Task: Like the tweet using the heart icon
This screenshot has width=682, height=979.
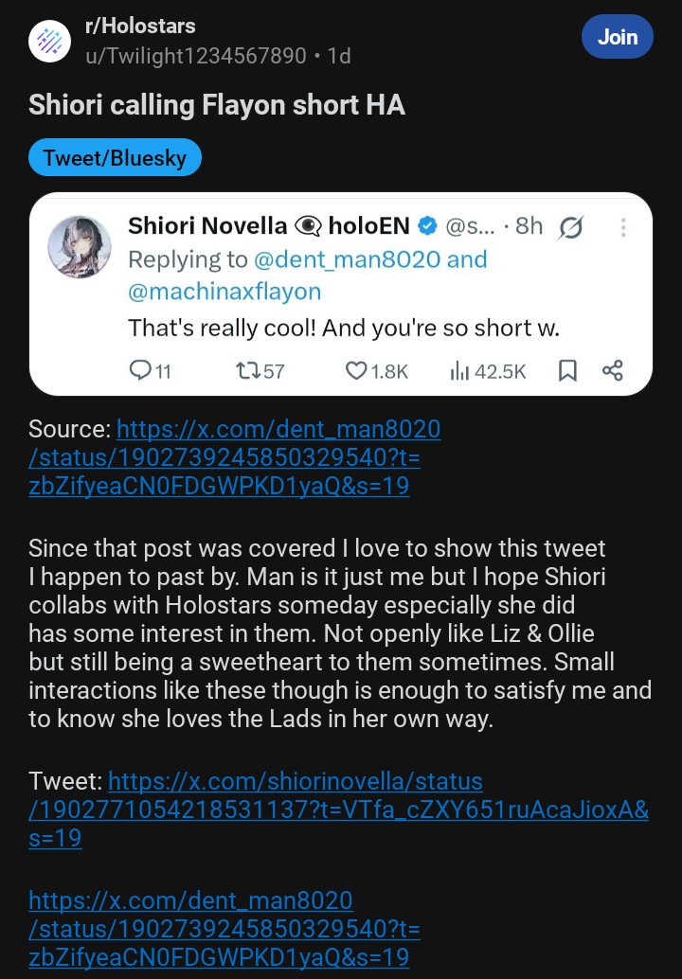Action: [x=356, y=371]
